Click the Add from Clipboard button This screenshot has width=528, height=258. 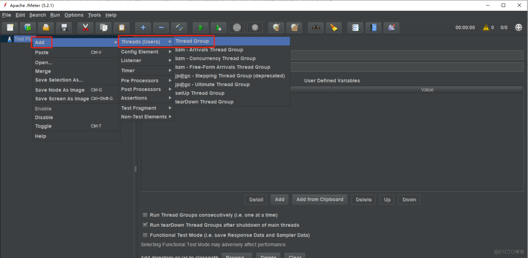click(x=319, y=200)
